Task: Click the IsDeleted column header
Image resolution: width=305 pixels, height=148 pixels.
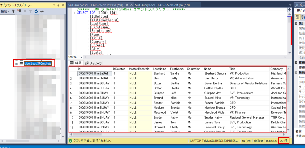Action: (x=120, y=69)
